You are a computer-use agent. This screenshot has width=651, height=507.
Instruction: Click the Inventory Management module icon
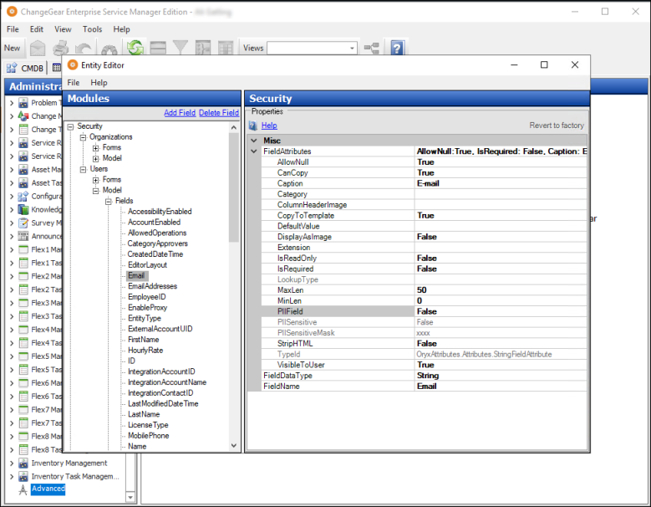point(23,463)
